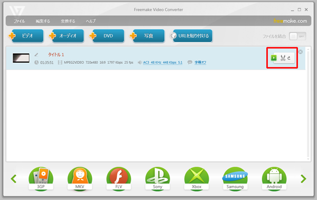
Task: Open the AC3 audio track dropdown
Action: pos(163,63)
